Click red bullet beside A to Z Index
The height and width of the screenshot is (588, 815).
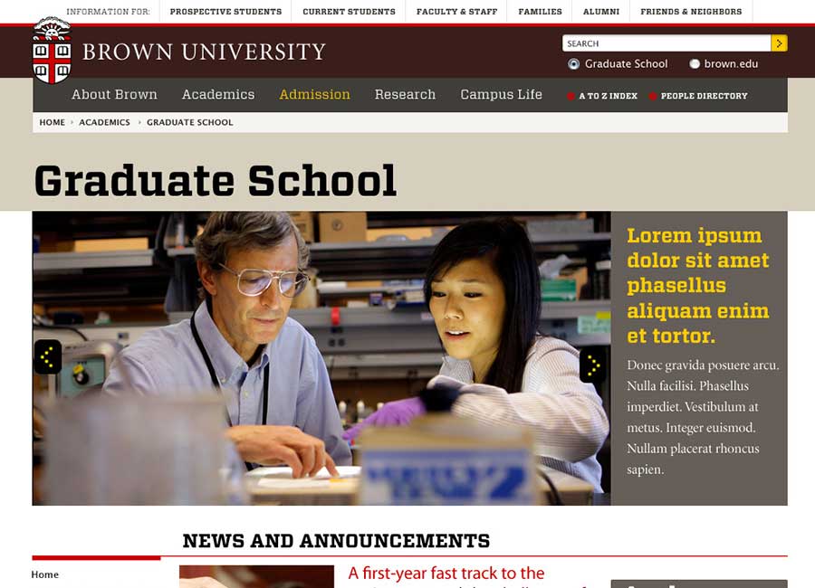(570, 96)
